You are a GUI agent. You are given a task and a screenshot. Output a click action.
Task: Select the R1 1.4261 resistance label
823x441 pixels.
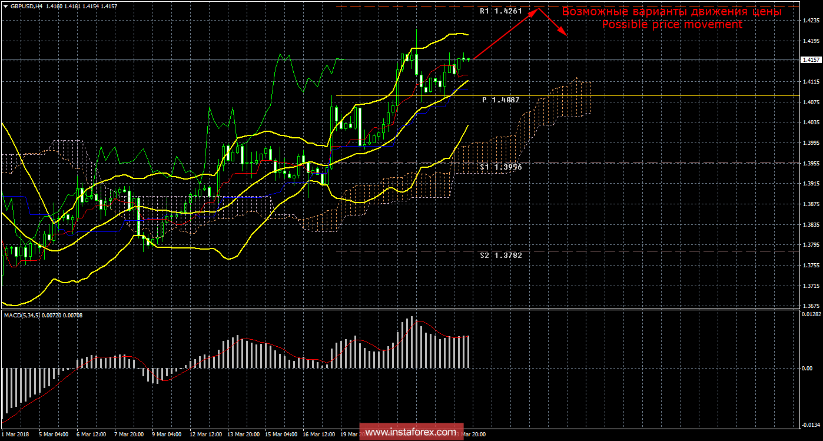point(500,11)
